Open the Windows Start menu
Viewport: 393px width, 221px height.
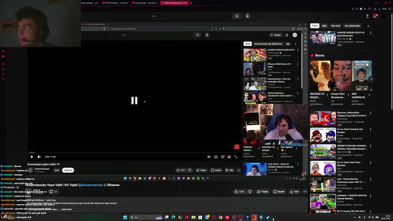(125, 217)
